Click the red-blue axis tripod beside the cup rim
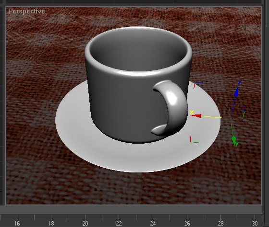The height and width of the screenshot is (227, 269). pyautogui.click(x=198, y=85)
